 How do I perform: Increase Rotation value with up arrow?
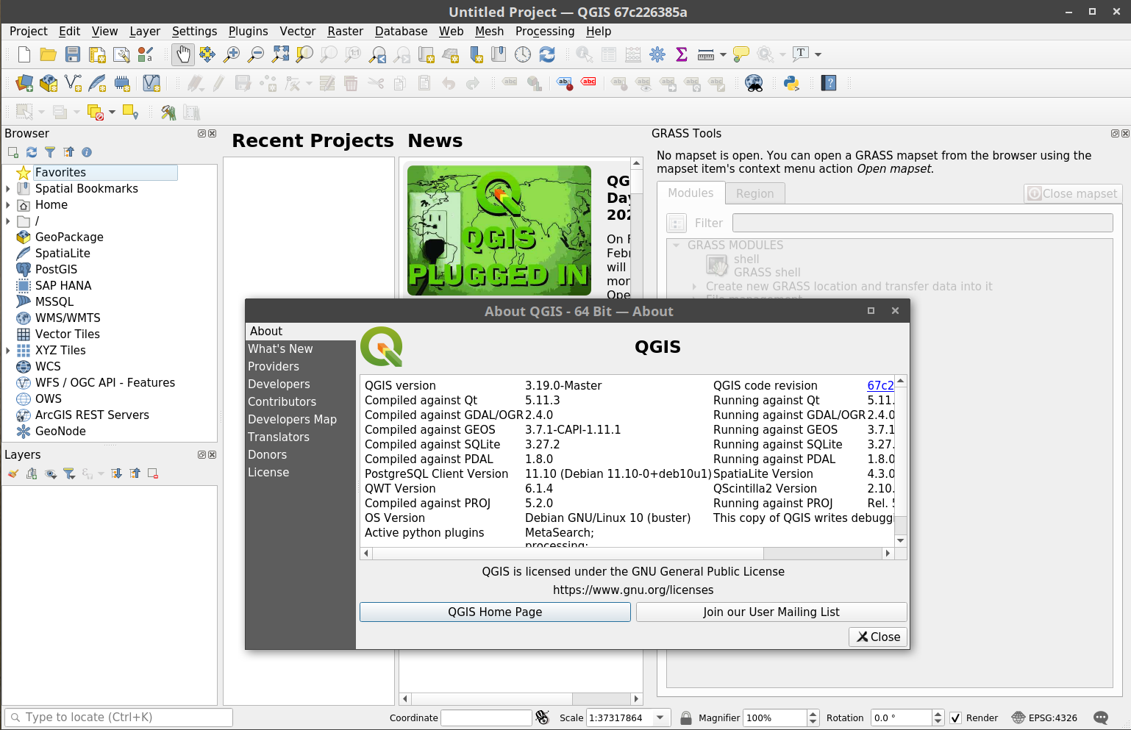(938, 714)
